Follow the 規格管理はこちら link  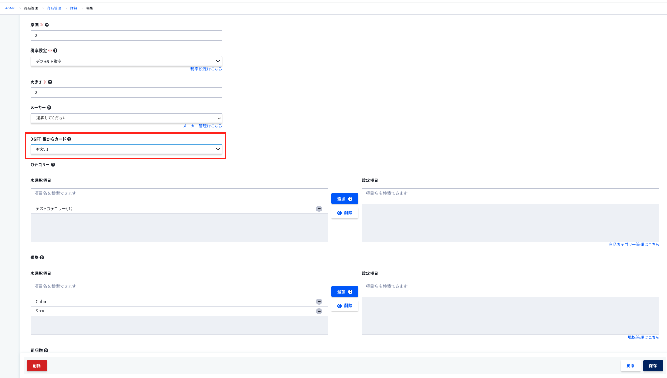click(643, 338)
